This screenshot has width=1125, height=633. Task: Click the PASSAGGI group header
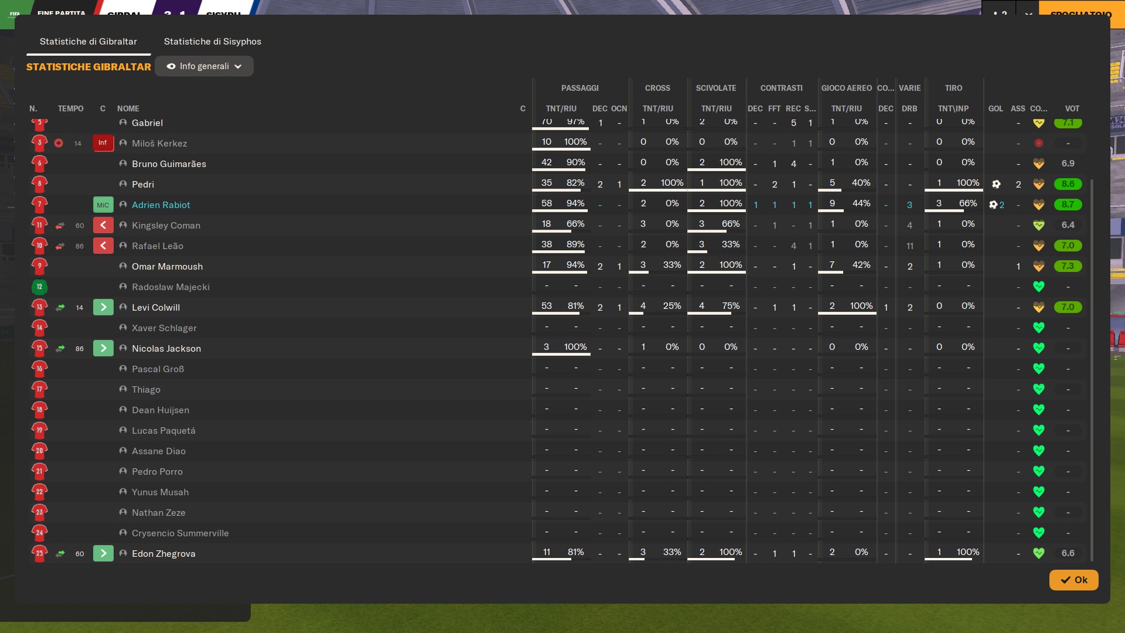580,88
